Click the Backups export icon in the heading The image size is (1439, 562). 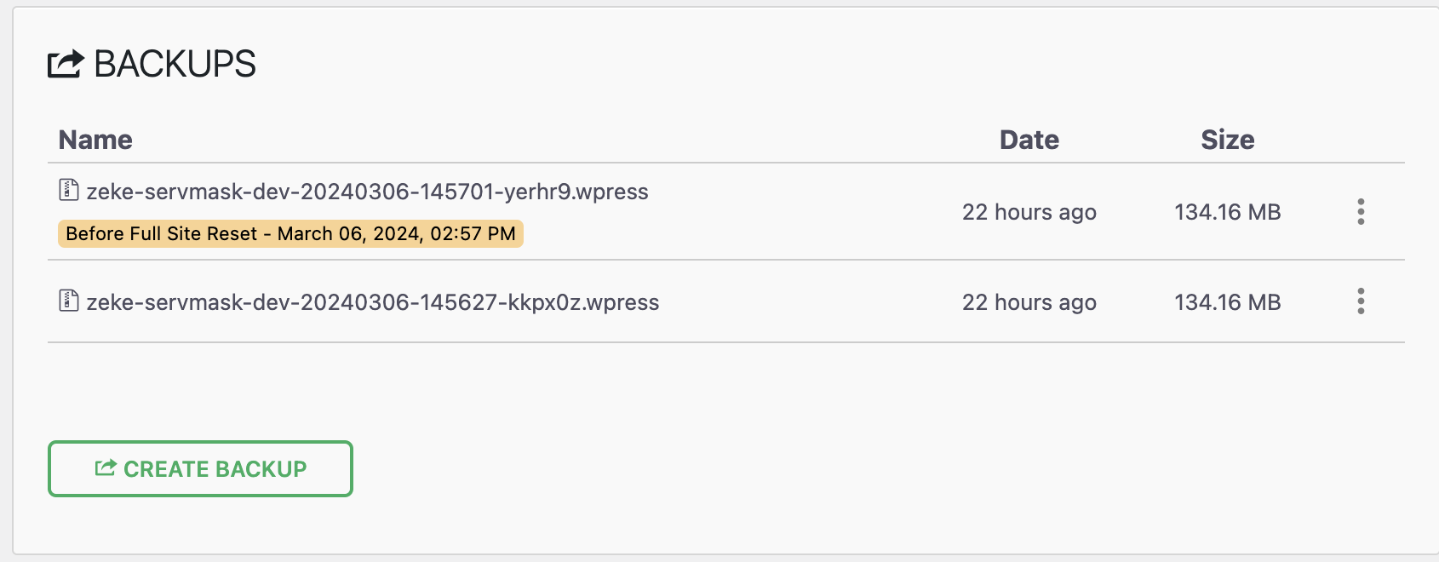tap(66, 64)
